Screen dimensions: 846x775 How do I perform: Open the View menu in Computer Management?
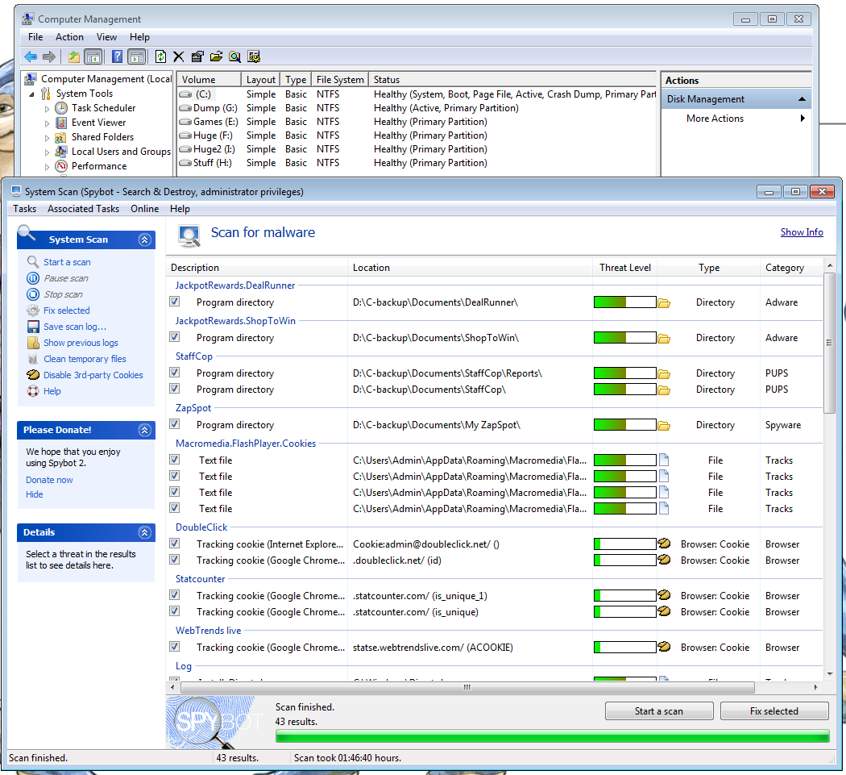[107, 37]
